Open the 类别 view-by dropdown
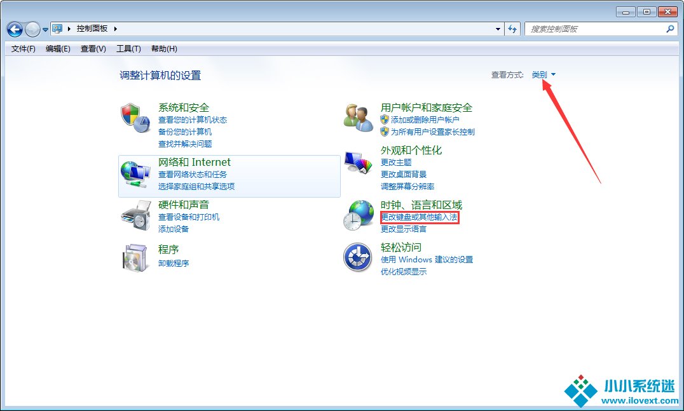This screenshot has width=684, height=411. click(x=544, y=74)
